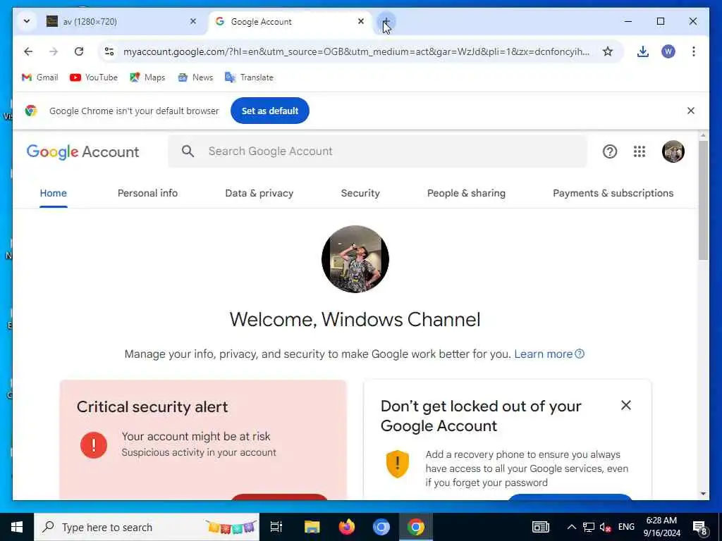Image resolution: width=722 pixels, height=541 pixels.
Task: Bookmark this page with the star icon
Action: [608, 51]
